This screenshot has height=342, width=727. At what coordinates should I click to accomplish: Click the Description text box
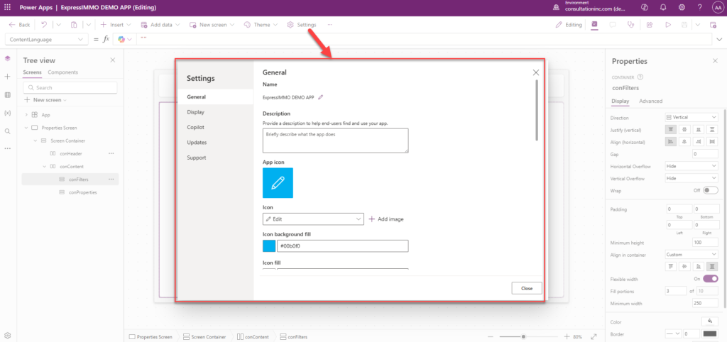[x=335, y=140]
